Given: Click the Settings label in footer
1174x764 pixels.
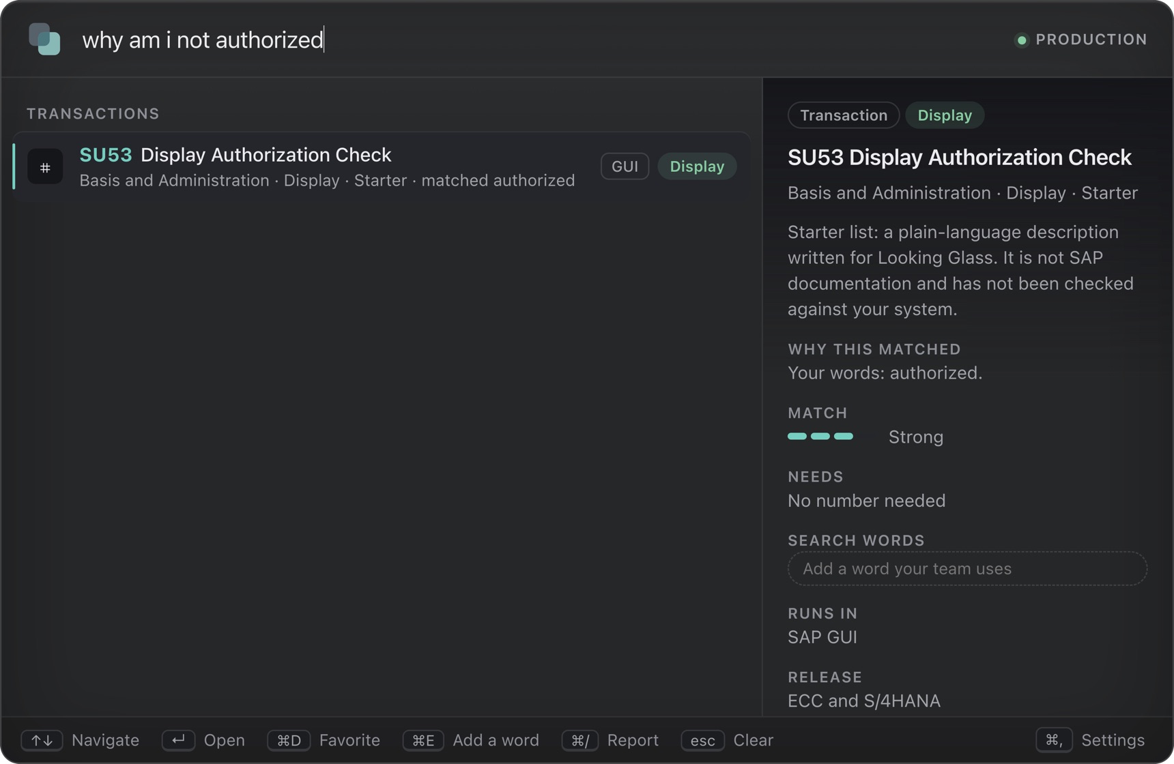Looking at the screenshot, I should 1113,740.
